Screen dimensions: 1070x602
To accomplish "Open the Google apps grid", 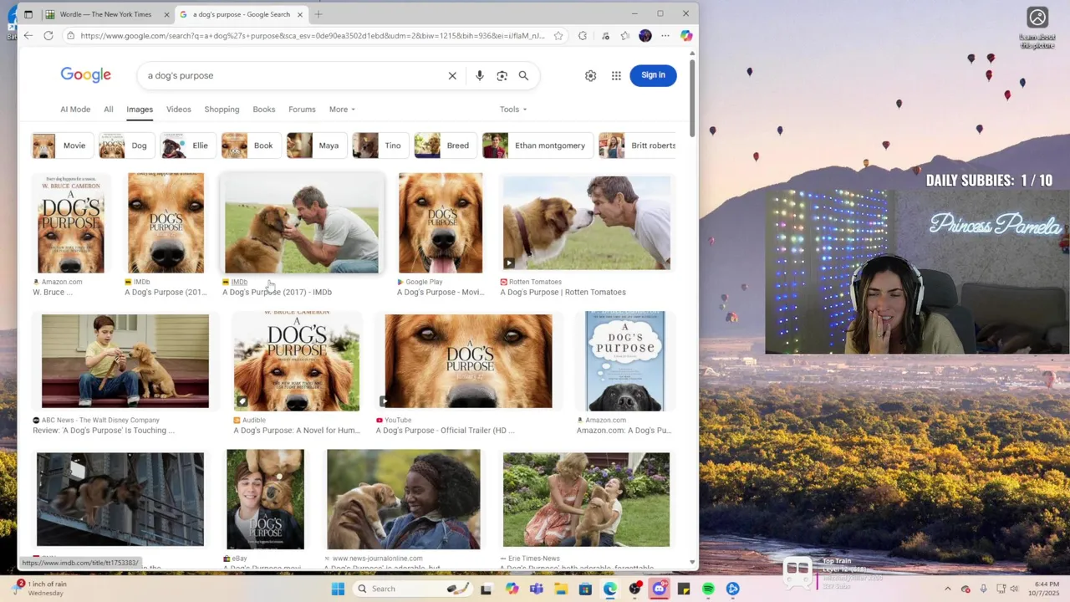I will point(616,75).
